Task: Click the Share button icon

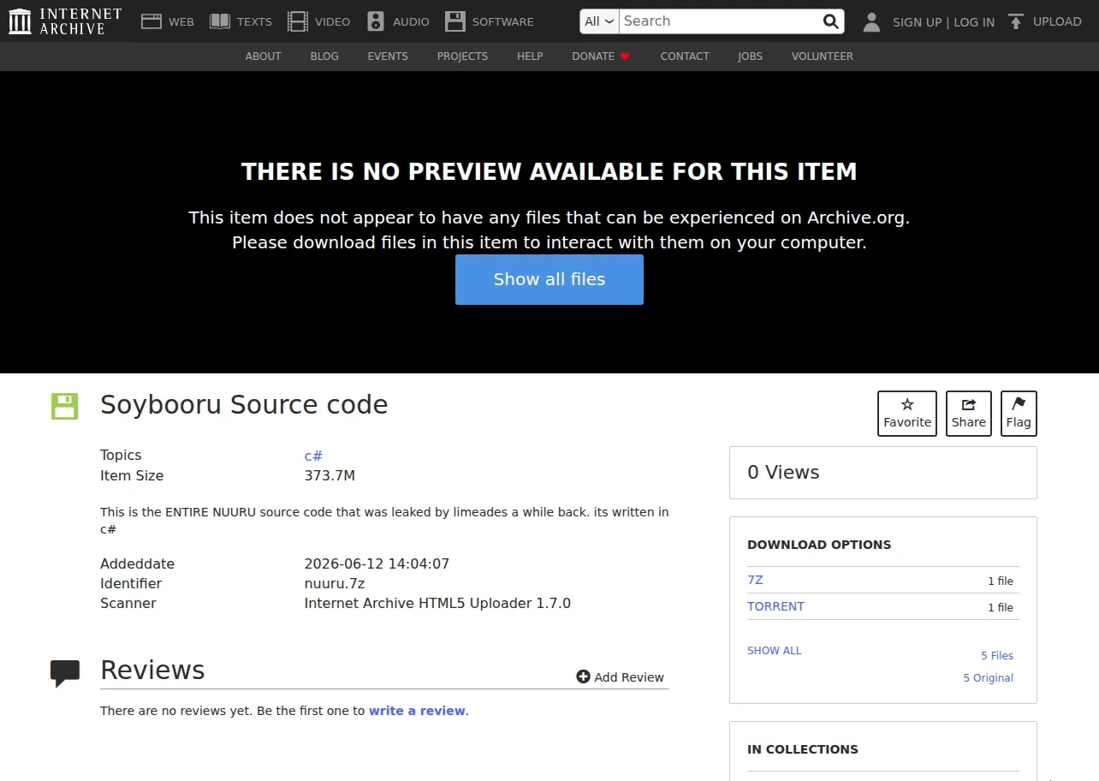Action: click(969, 414)
